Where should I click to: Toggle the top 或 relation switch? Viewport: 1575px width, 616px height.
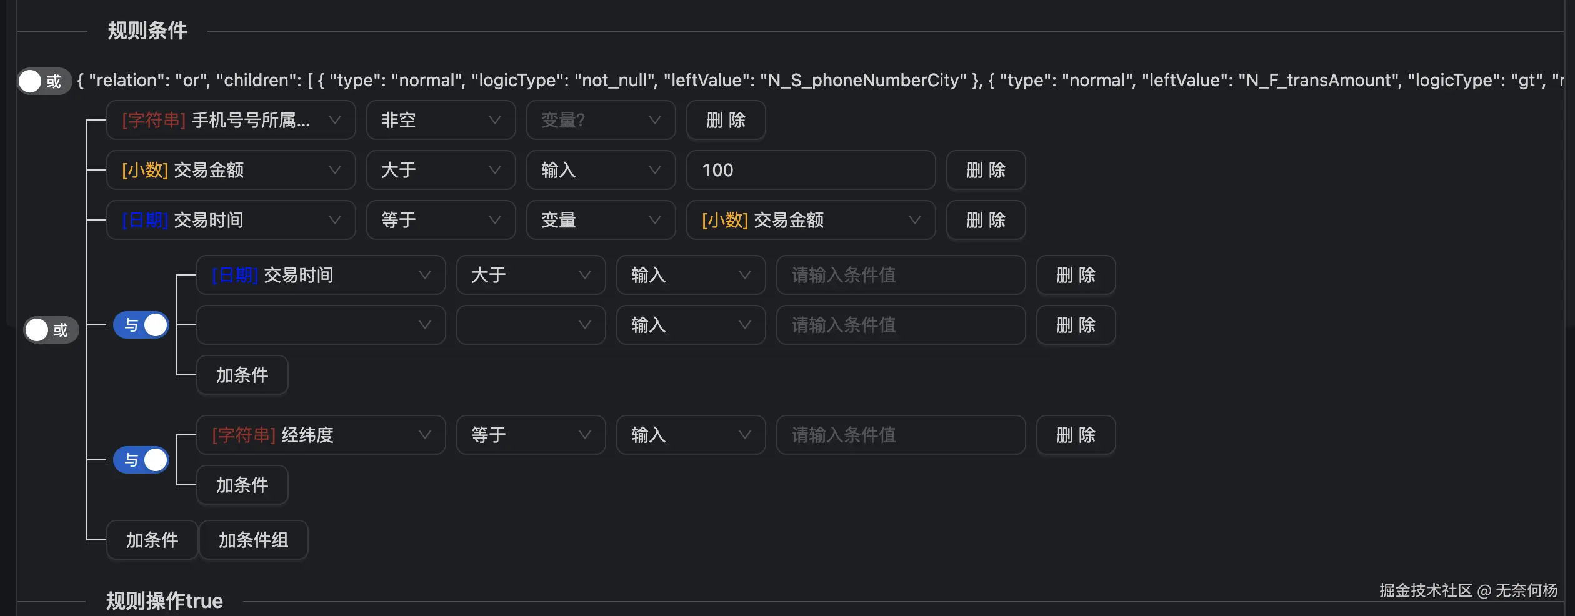click(x=43, y=81)
